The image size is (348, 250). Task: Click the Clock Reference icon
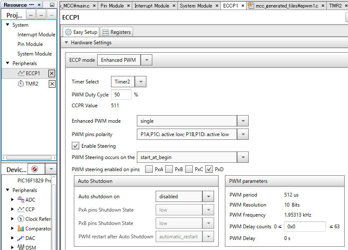pyautogui.click(x=20, y=219)
